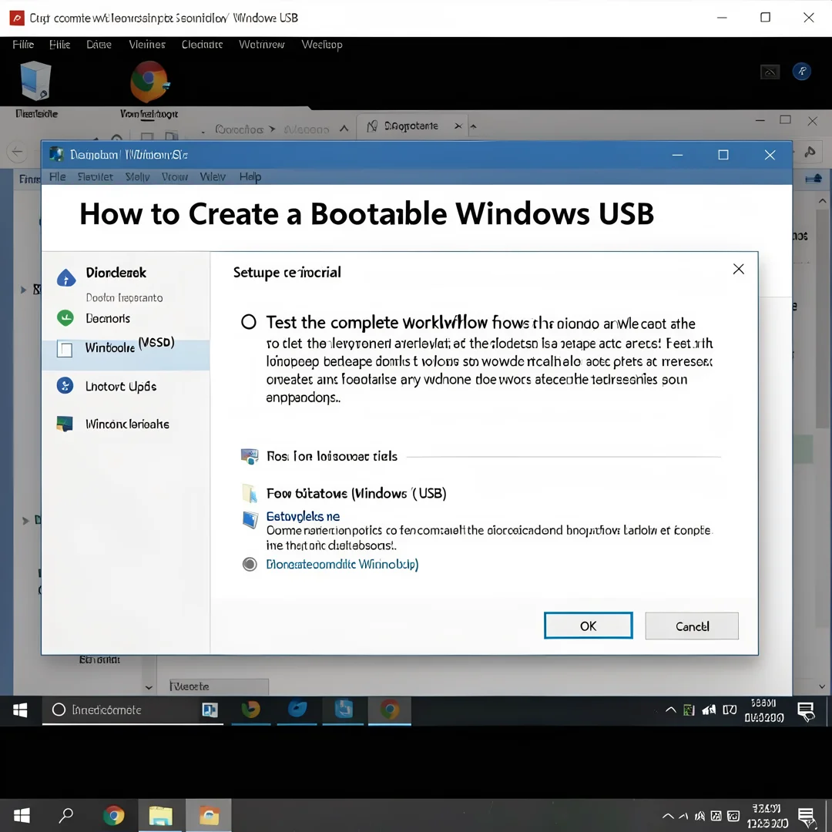The image size is (832, 832).
Task: Close the D.Aoprotante tab
Action: pyautogui.click(x=458, y=126)
